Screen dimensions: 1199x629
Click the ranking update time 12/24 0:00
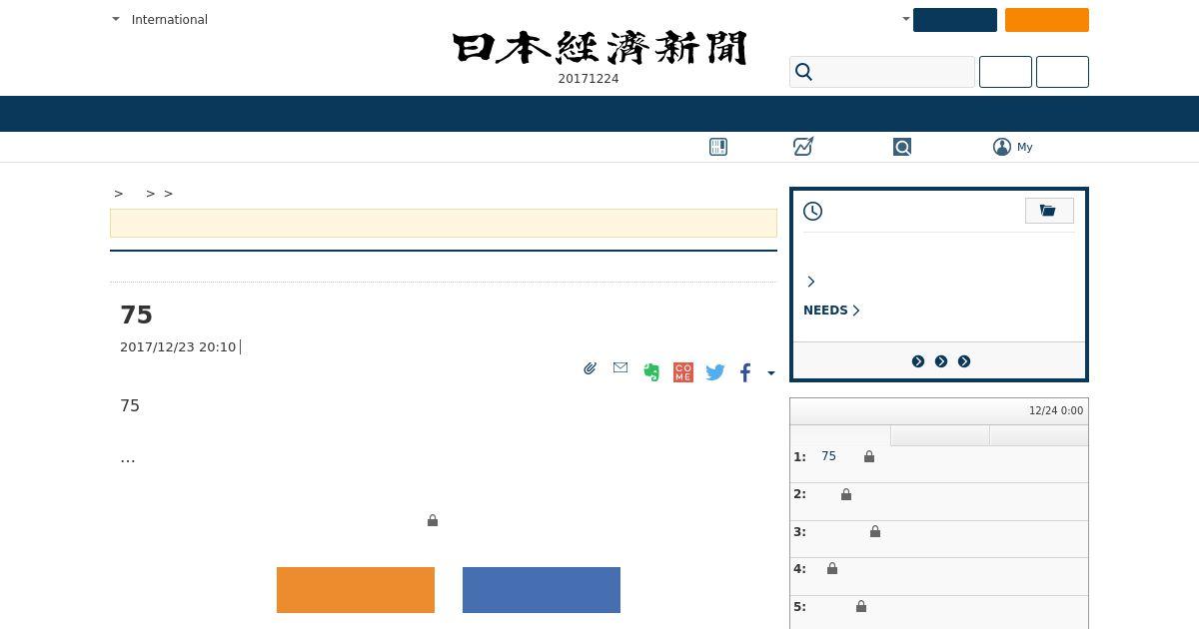pos(1056,411)
